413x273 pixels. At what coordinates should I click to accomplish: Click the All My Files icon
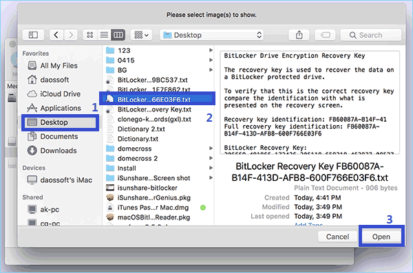(x=32, y=65)
